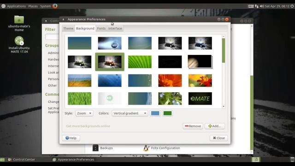Select the red car wallpaper thumbnail
295x166 pixels.
[x=110, y=62]
